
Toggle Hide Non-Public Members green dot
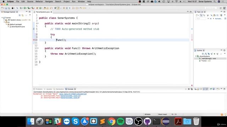tap(214, 54)
